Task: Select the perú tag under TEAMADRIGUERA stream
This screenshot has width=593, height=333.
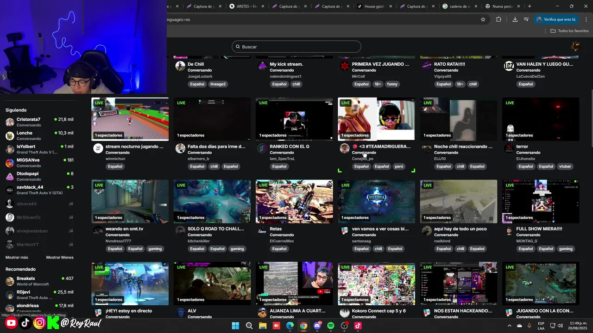Action: click(399, 166)
